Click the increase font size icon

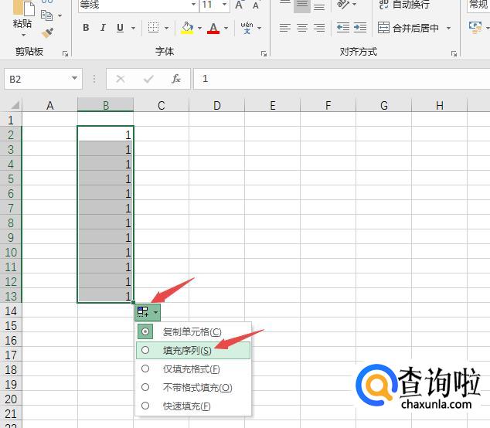(x=240, y=5)
